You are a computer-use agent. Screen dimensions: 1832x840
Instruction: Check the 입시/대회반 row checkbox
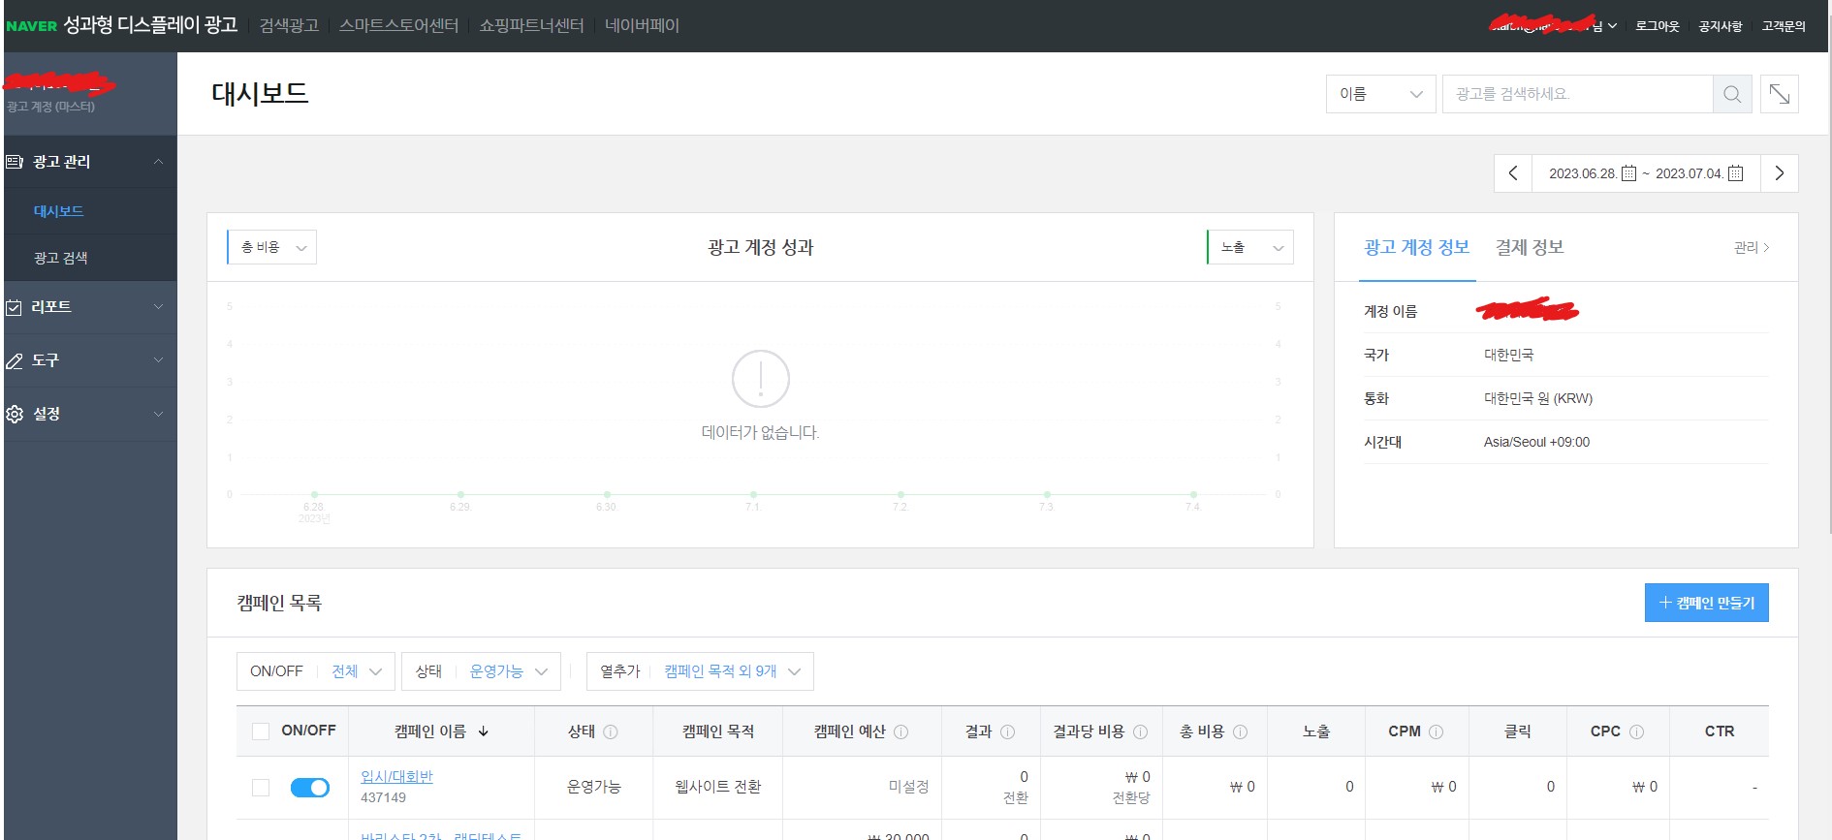click(261, 788)
